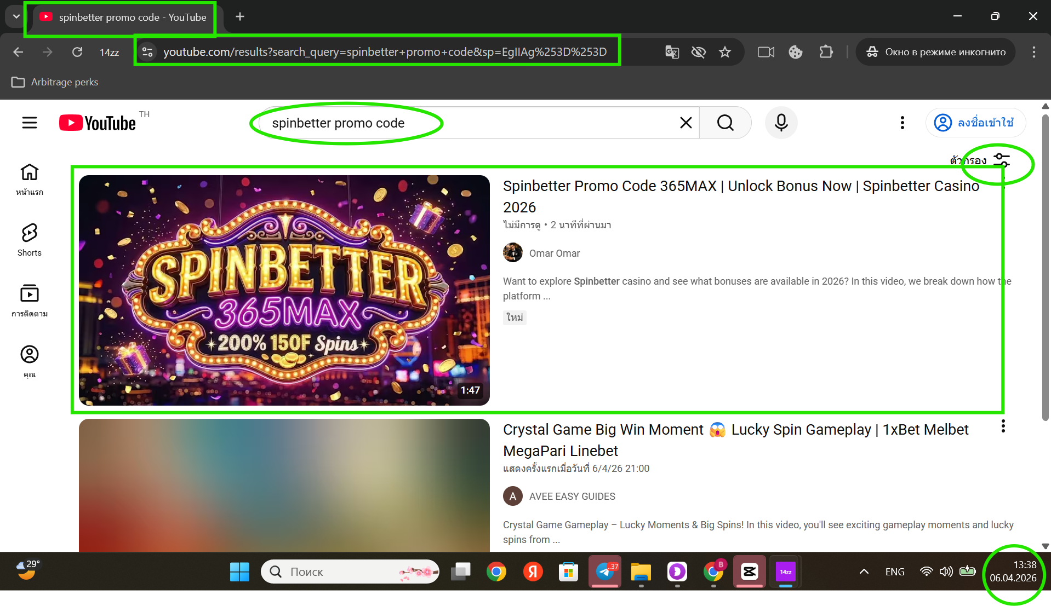
Task: Open AVEE EASY GUIDES channel avatar
Action: [x=512, y=497]
